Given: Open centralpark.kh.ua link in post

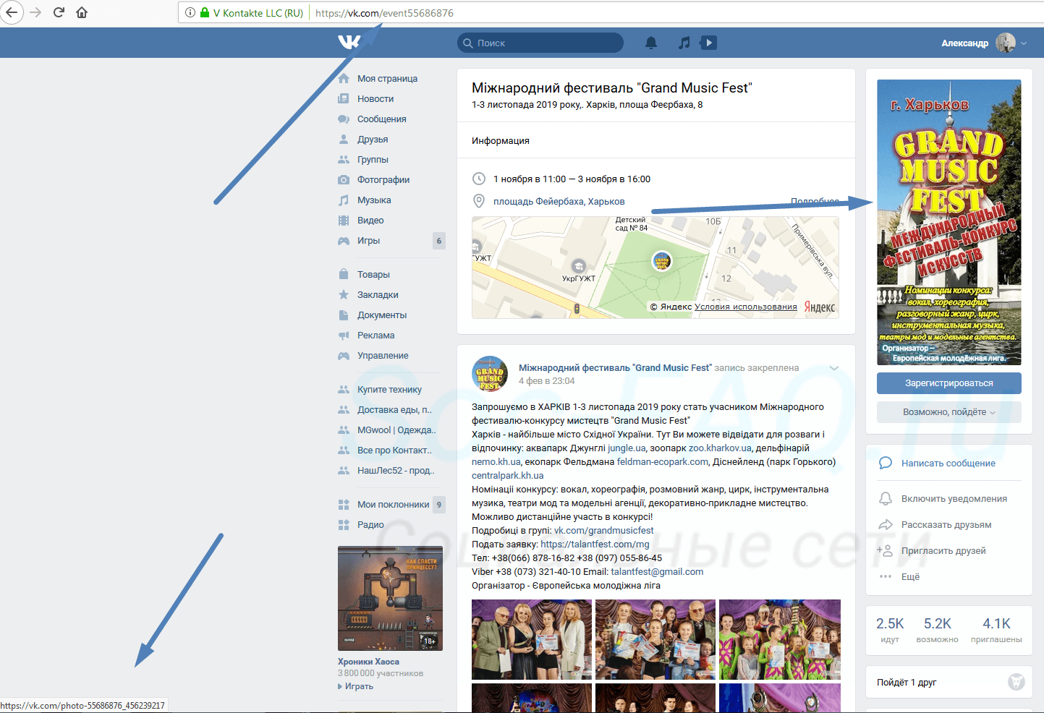Looking at the screenshot, I should (x=507, y=475).
